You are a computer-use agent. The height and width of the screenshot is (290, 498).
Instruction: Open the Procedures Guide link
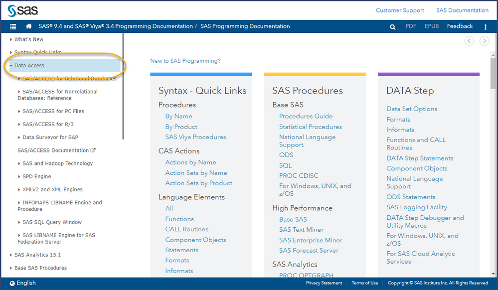tap(306, 116)
